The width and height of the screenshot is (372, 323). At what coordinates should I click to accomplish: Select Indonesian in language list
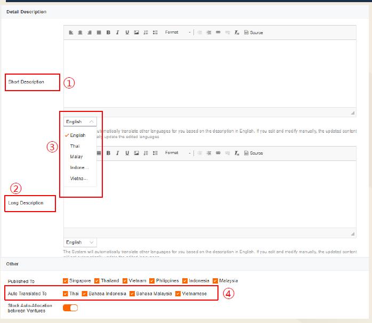pyautogui.click(x=80, y=167)
